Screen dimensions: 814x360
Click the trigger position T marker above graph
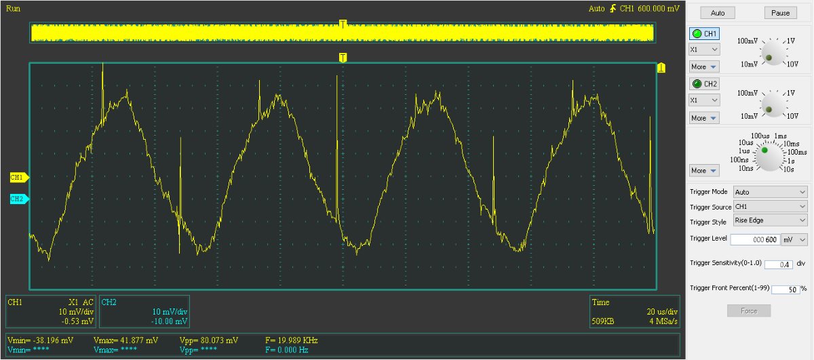[343, 58]
